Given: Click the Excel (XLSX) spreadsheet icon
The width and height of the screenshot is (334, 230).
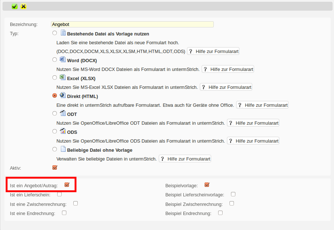Looking at the screenshot, I should coord(63,78).
